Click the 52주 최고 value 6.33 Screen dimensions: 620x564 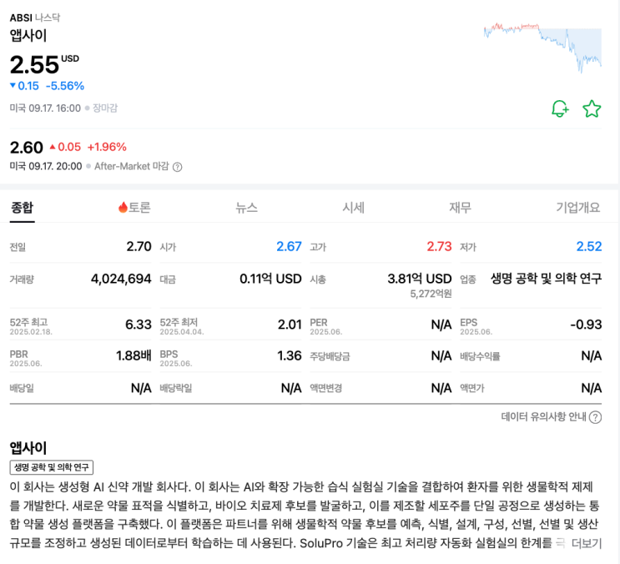[x=139, y=325]
